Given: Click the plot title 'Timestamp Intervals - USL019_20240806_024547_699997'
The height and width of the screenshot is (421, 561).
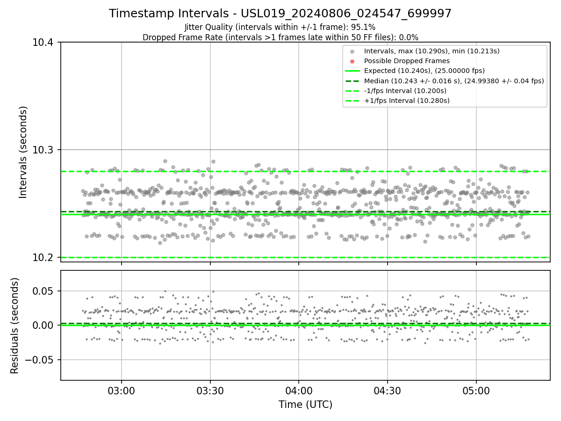Looking at the screenshot, I should pos(280,14).
